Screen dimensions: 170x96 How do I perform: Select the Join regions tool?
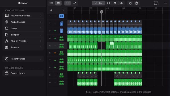pos(121,3)
